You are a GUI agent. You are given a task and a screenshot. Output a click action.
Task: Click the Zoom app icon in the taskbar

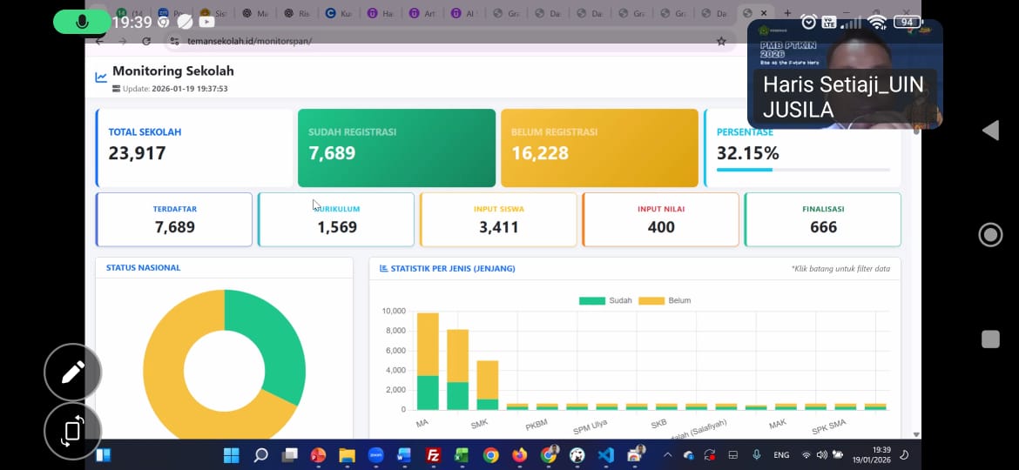pyautogui.click(x=376, y=454)
